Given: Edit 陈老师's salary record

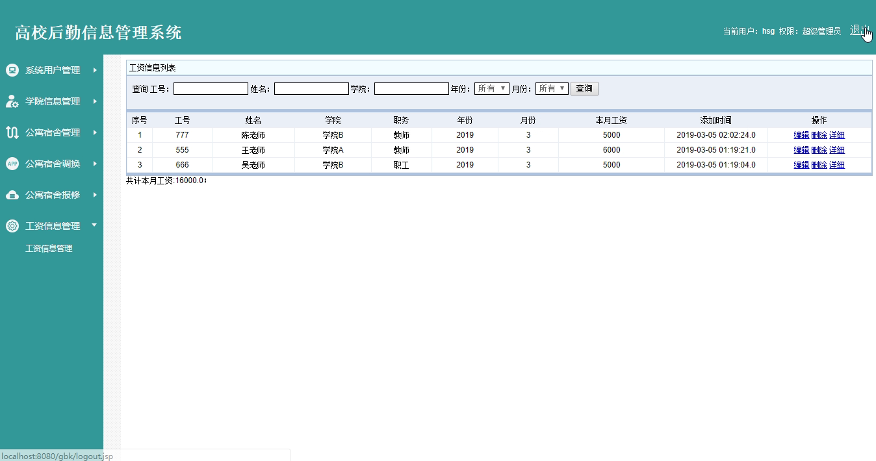Looking at the screenshot, I should click(801, 135).
